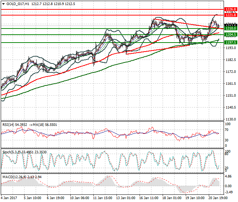Image resolution: width=238 pixels, height=202 pixels.
Task: Open the chart dropdown triangle beside GOLD_G17
Action: coord(4,4)
